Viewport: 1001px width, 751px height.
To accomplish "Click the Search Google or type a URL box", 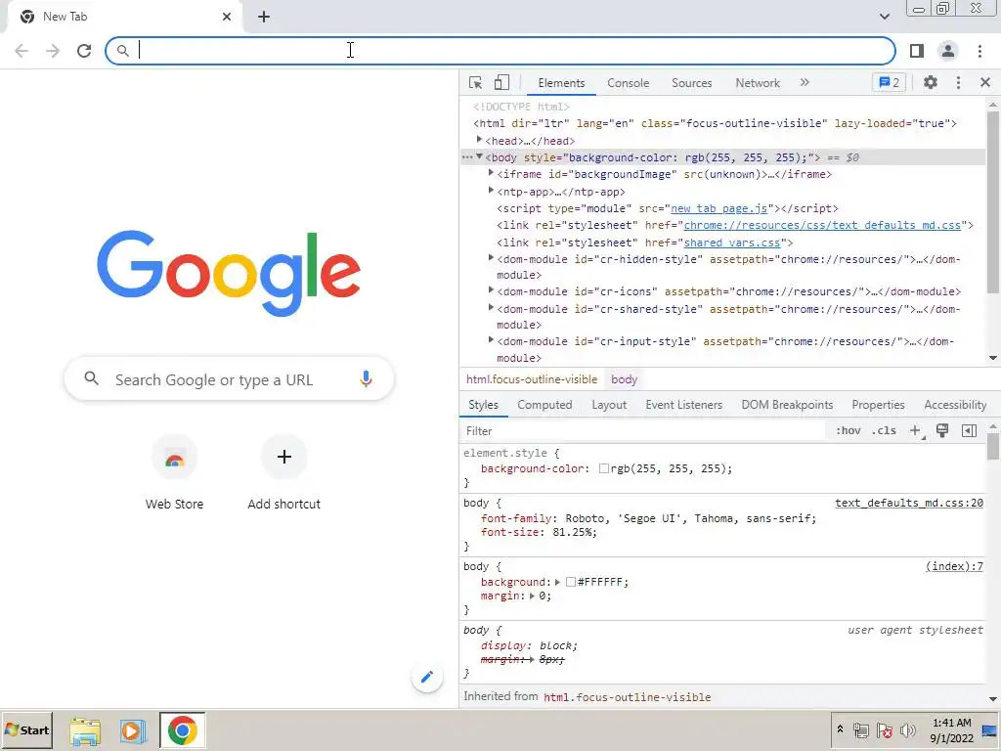I will tap(229, 379).
